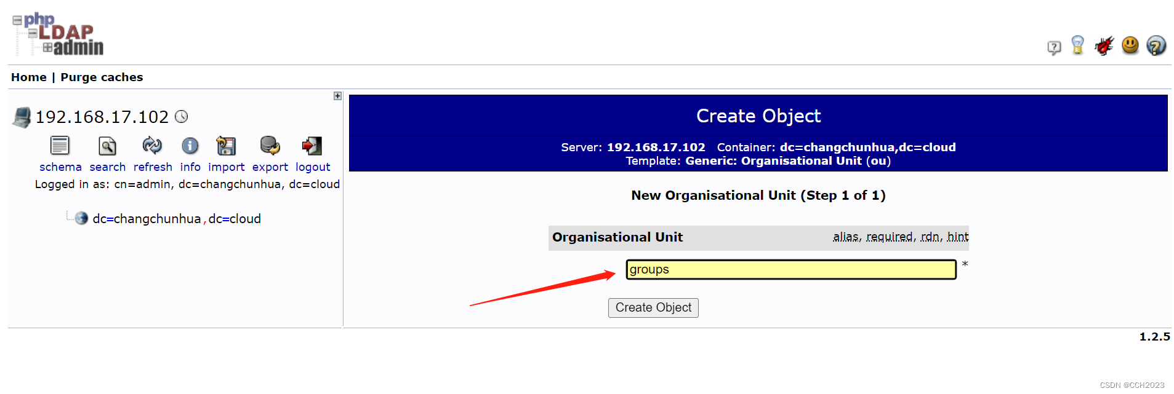Click the import icon
Image resolution: width=1174 pixels, height=394 pixels.
[226, 146]
